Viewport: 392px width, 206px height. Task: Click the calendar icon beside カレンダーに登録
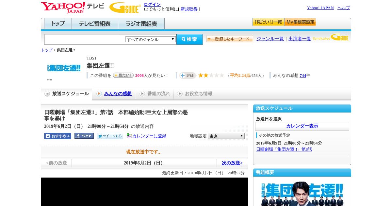pyautogui.click(x=129, y=136)
